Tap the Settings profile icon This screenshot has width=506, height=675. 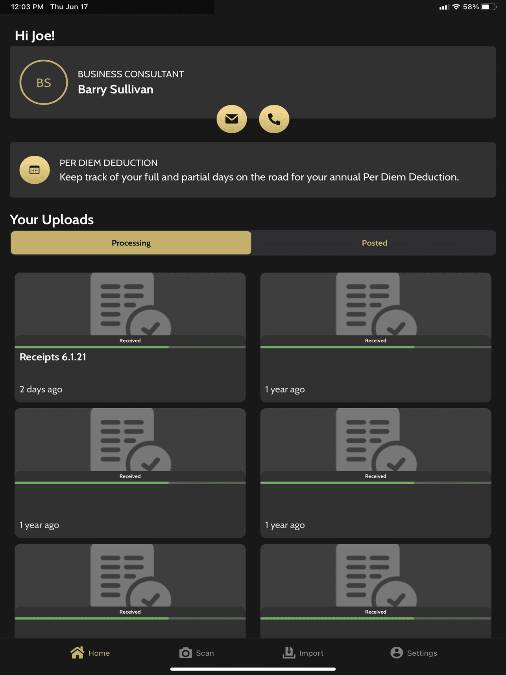[397, 653]
